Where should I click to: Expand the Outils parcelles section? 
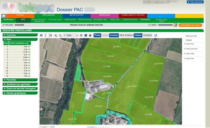pyautogui.click(x=194, y=49)
